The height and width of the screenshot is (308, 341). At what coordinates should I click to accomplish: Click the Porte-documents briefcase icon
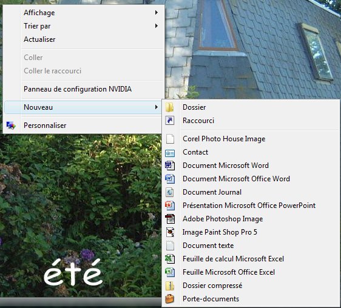170,299
